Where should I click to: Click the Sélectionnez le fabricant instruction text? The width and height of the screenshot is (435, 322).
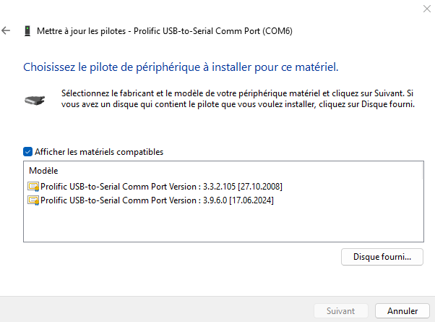(238, 98)
